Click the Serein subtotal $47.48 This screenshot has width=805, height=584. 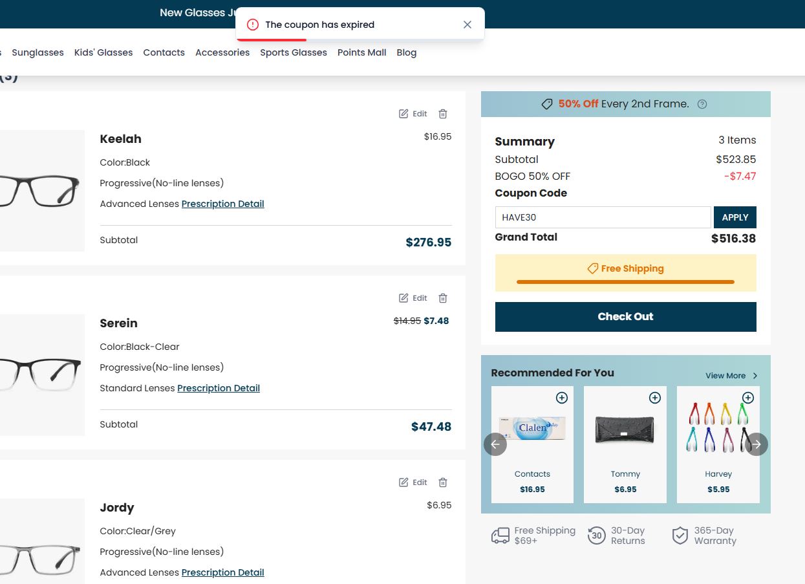coord(431,427)
